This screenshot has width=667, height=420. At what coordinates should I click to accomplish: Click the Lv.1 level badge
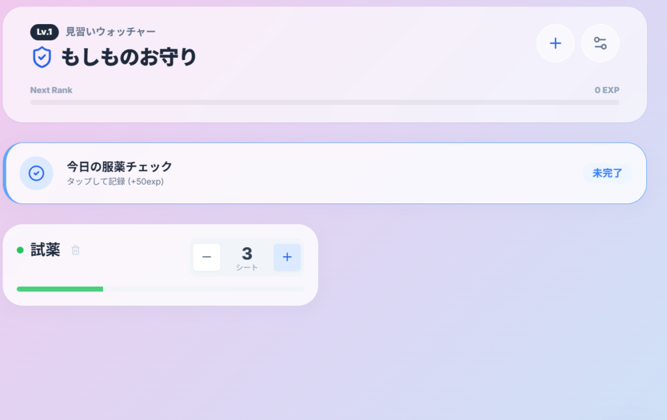44,31
